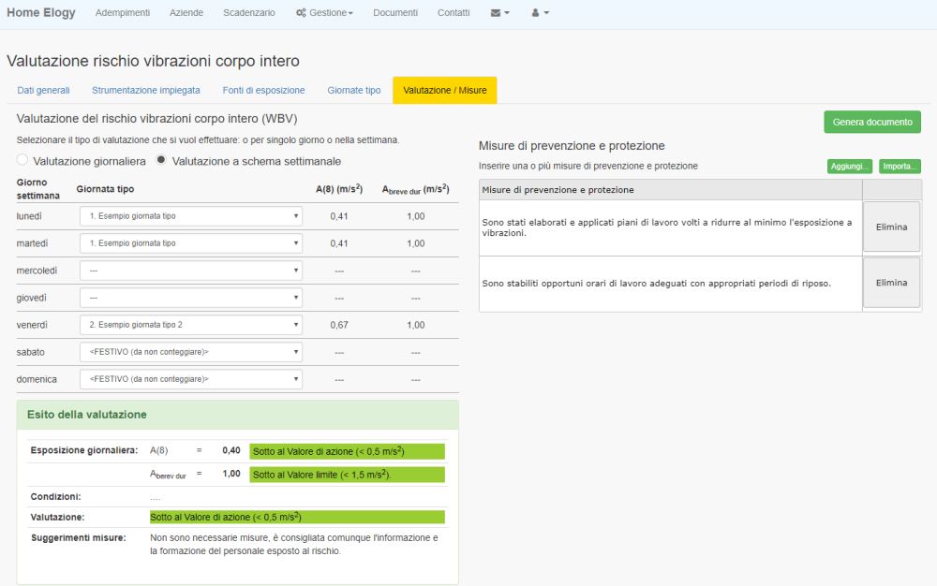This screenshot has height=586, width=937.
Task: Expand venerdì giornata tipo dropdown
Action: point(190,325)
